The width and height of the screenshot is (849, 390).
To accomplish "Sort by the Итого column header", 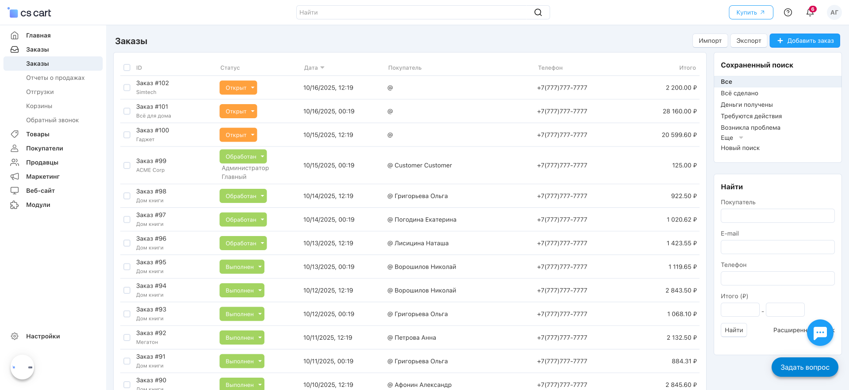I will click(687, 67).
